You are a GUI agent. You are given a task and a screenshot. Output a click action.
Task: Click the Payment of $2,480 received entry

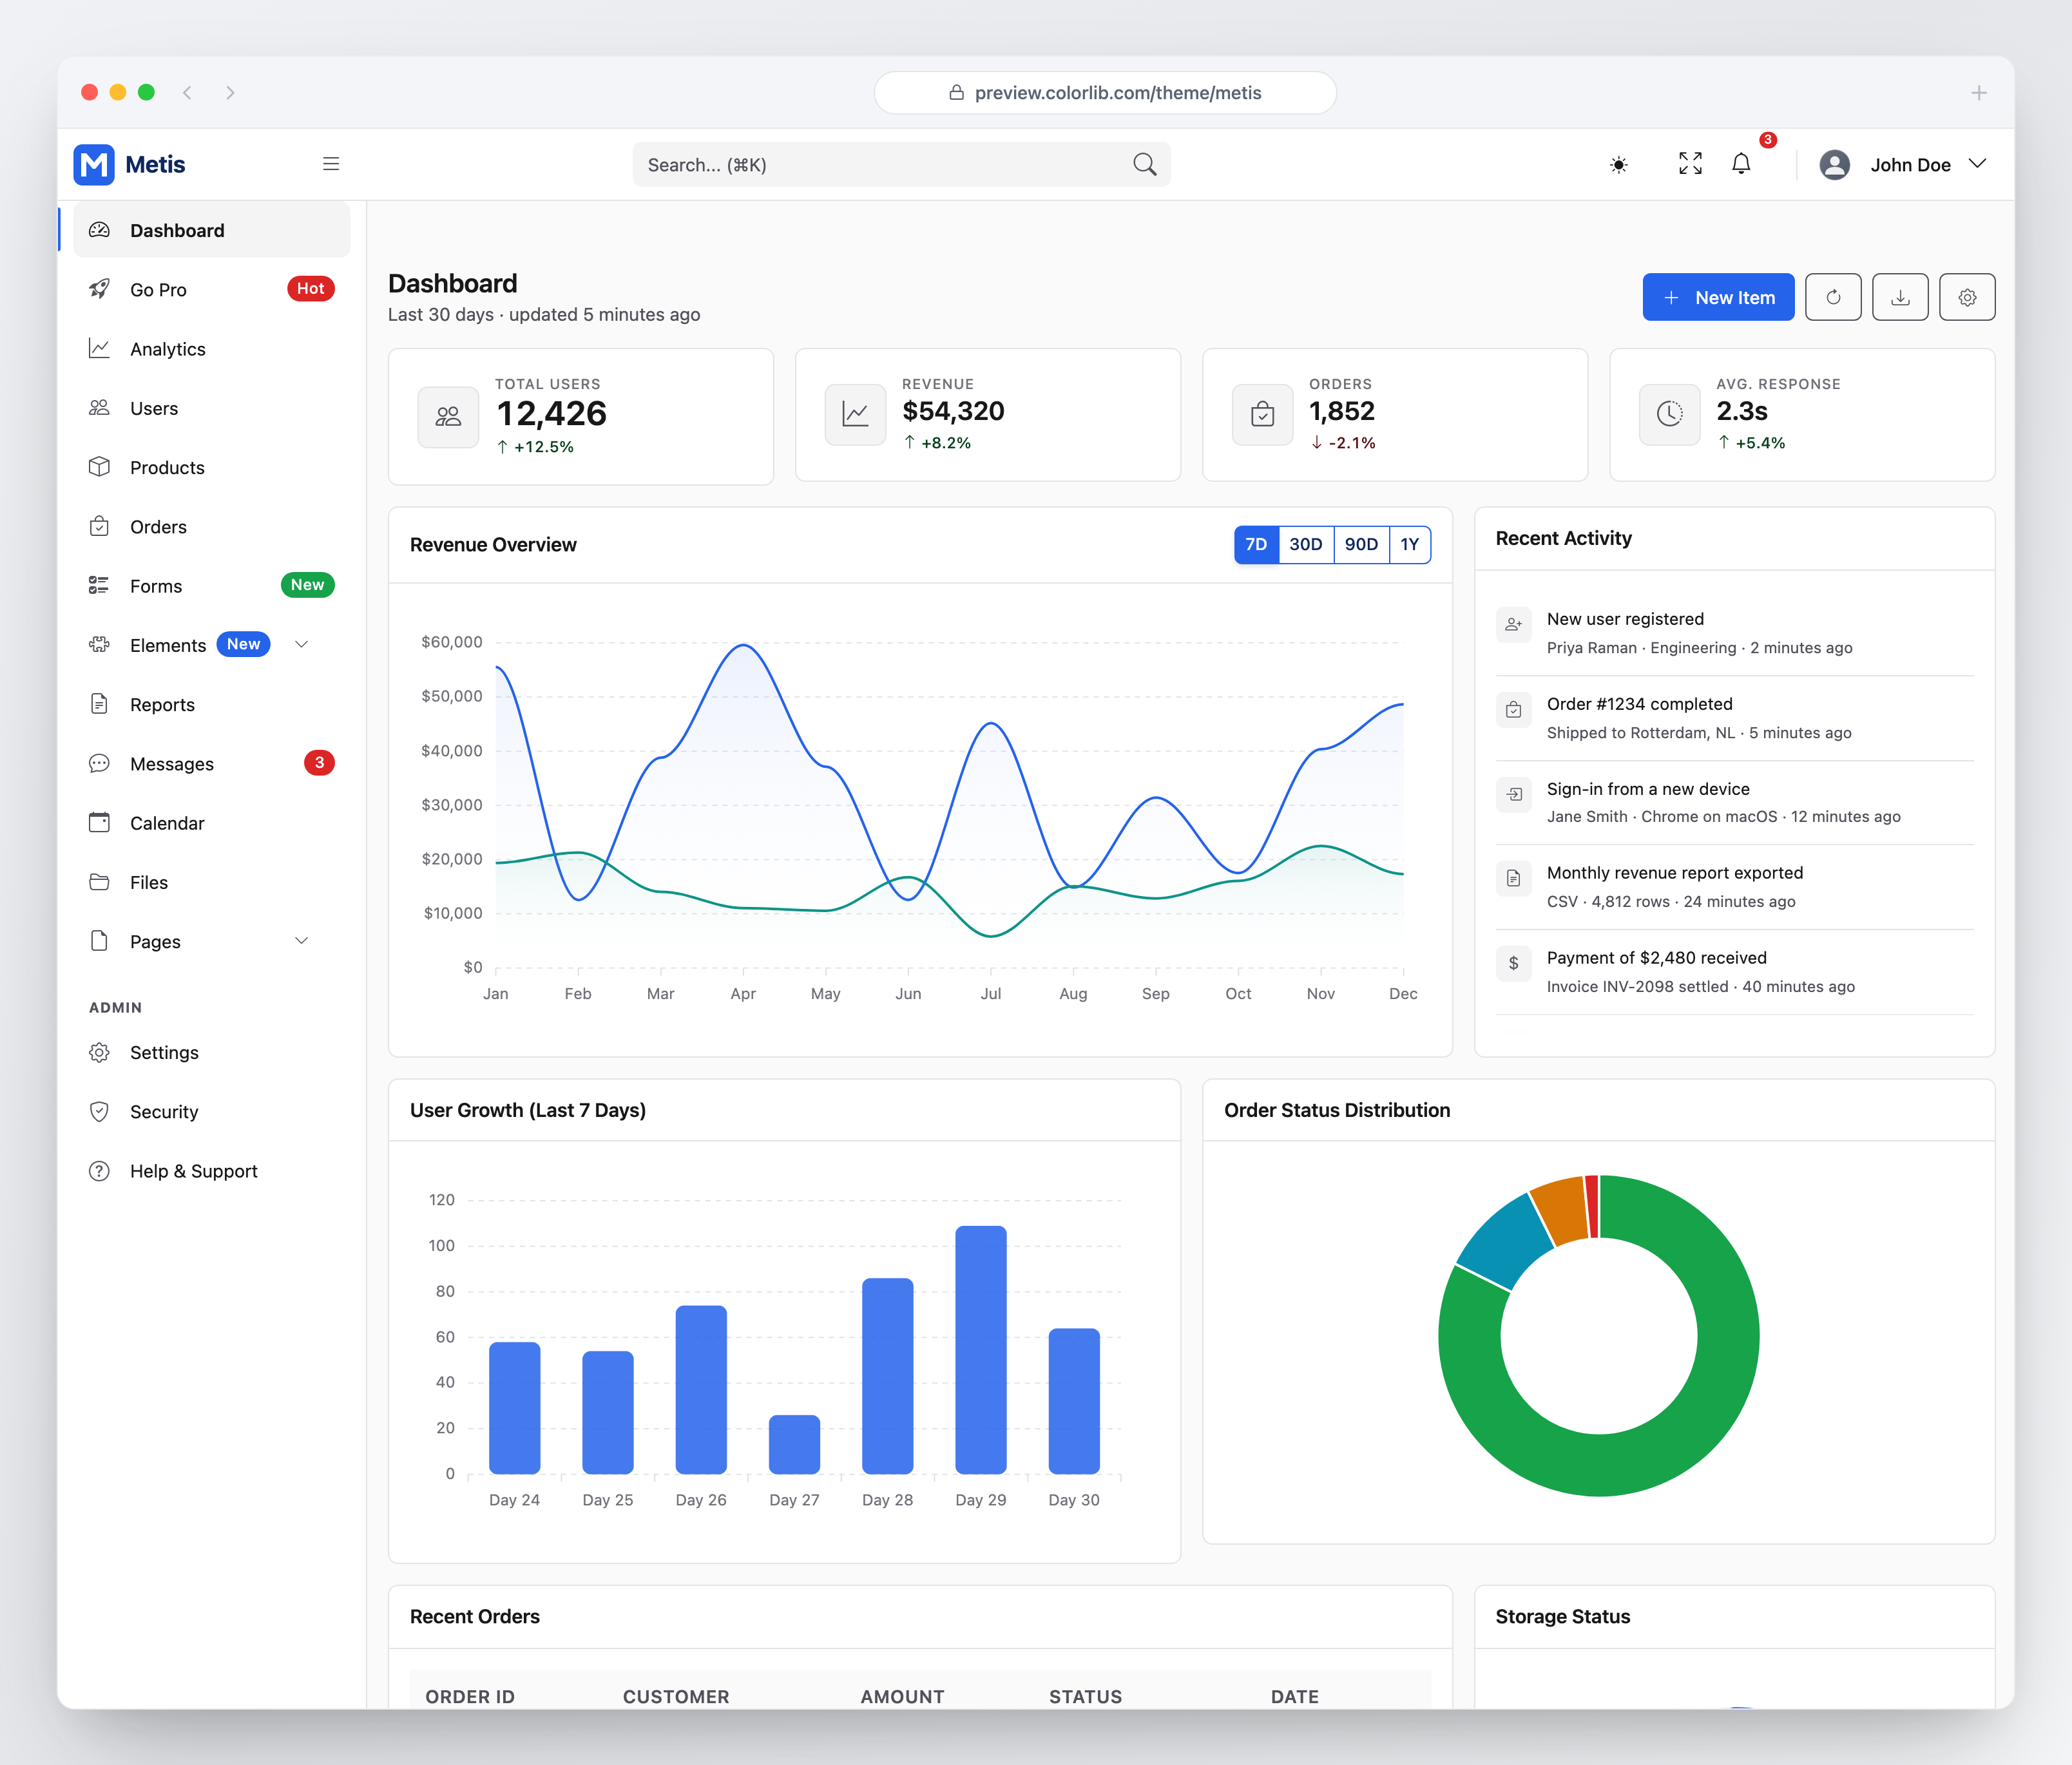pyautogui.click(x=1734, y=972)
